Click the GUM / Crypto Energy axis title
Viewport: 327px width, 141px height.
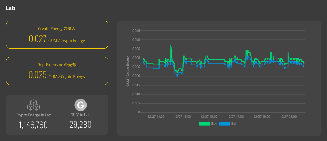pyautogui.click(x=128, y=71)
